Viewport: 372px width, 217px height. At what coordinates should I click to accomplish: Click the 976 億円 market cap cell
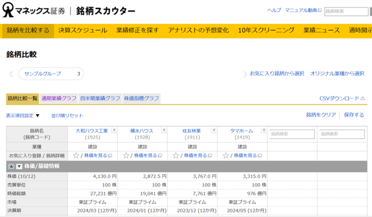pos(242,193)
